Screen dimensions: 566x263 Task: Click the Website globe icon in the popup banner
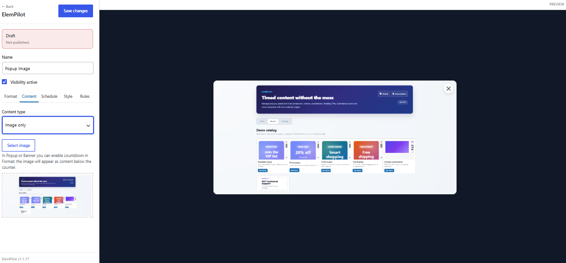tap(381, 94)
